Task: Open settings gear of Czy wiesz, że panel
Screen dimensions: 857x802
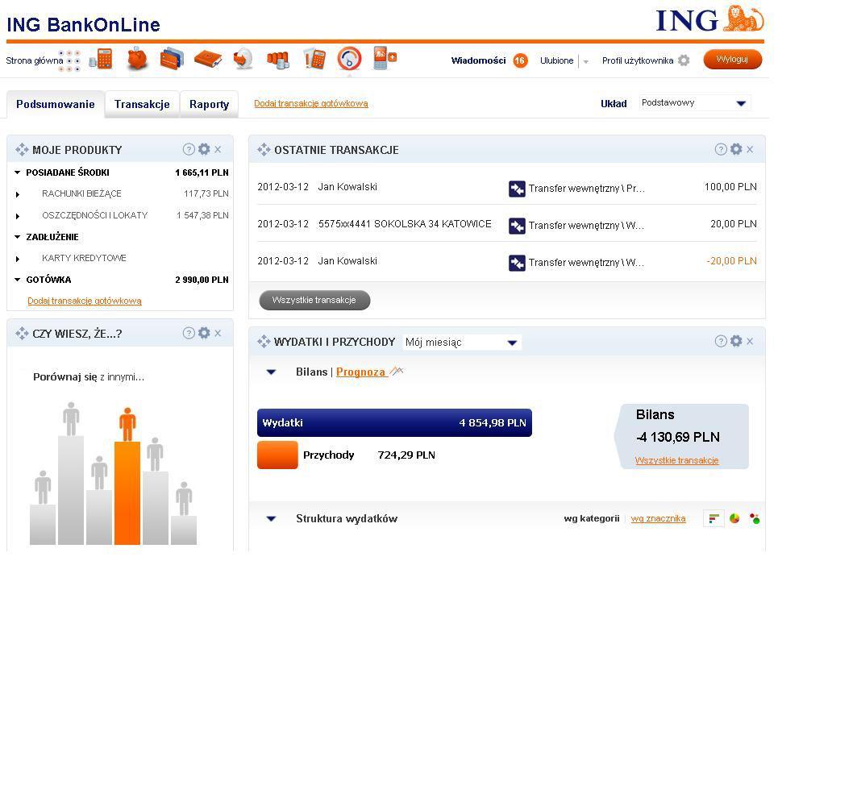Action: 204,333
